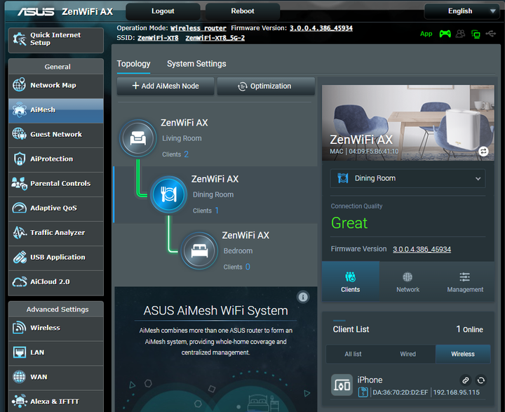
Task: Click the green network monitors status icon
Action: point(476,34)
